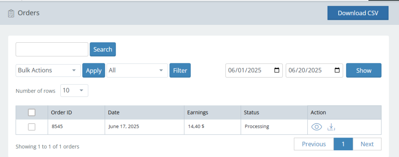Open the Bulk Actions dropdown
Viewport: 399px width, 157px height.
[48, 71]
